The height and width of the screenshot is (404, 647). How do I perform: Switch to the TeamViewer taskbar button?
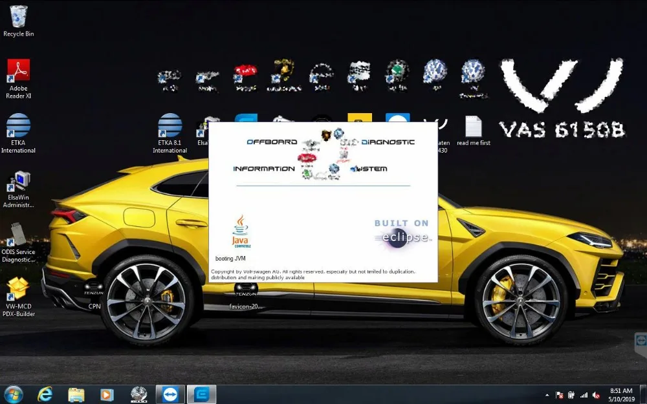tap(170, 394)
